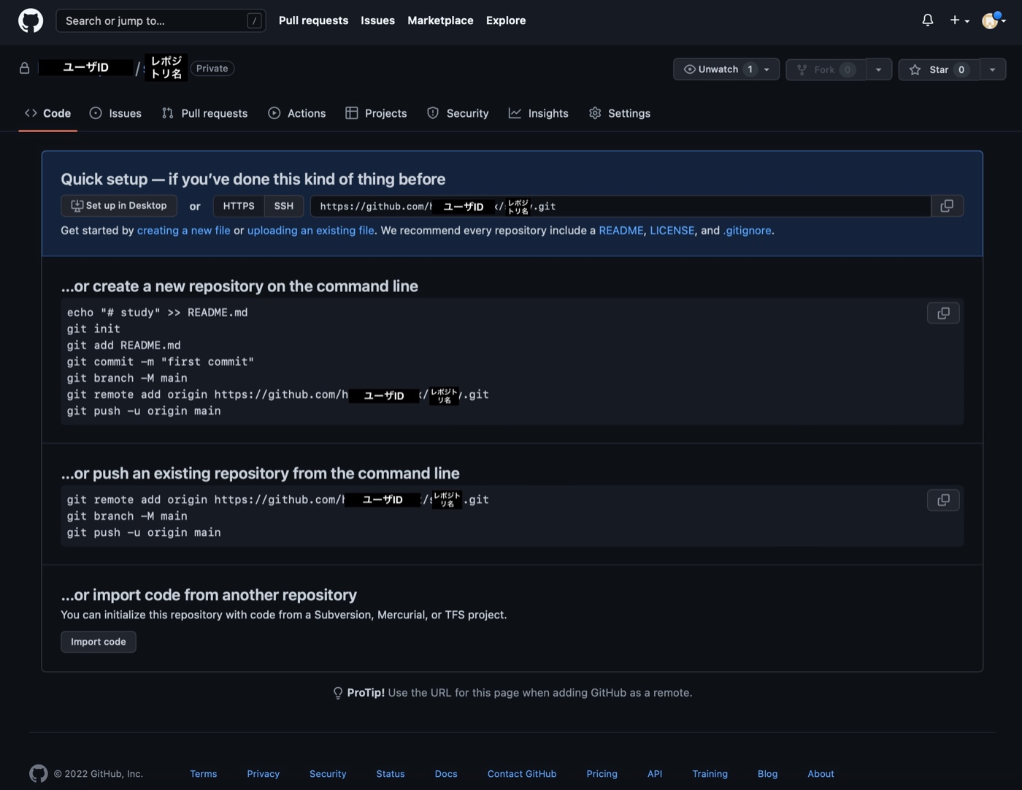Open Training in the footer
Screen dimensions: 1022x790
click(x=710, y=774)
